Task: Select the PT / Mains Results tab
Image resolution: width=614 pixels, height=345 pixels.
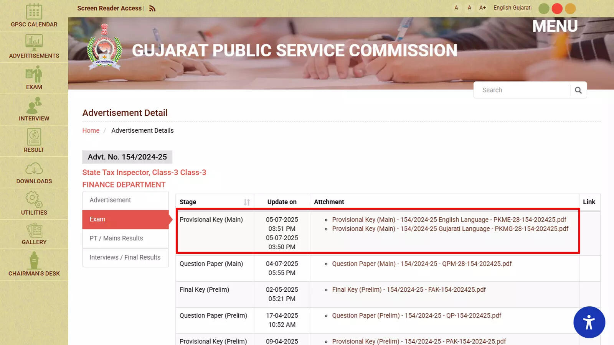Action: (x=125, y=238)
